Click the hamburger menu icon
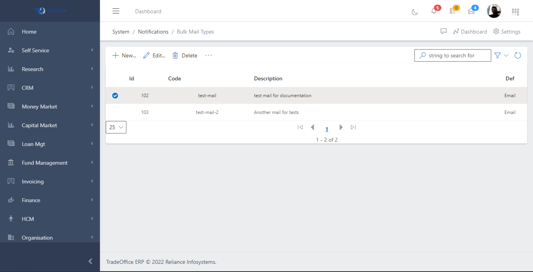533x272 pixels. (116, 11)
